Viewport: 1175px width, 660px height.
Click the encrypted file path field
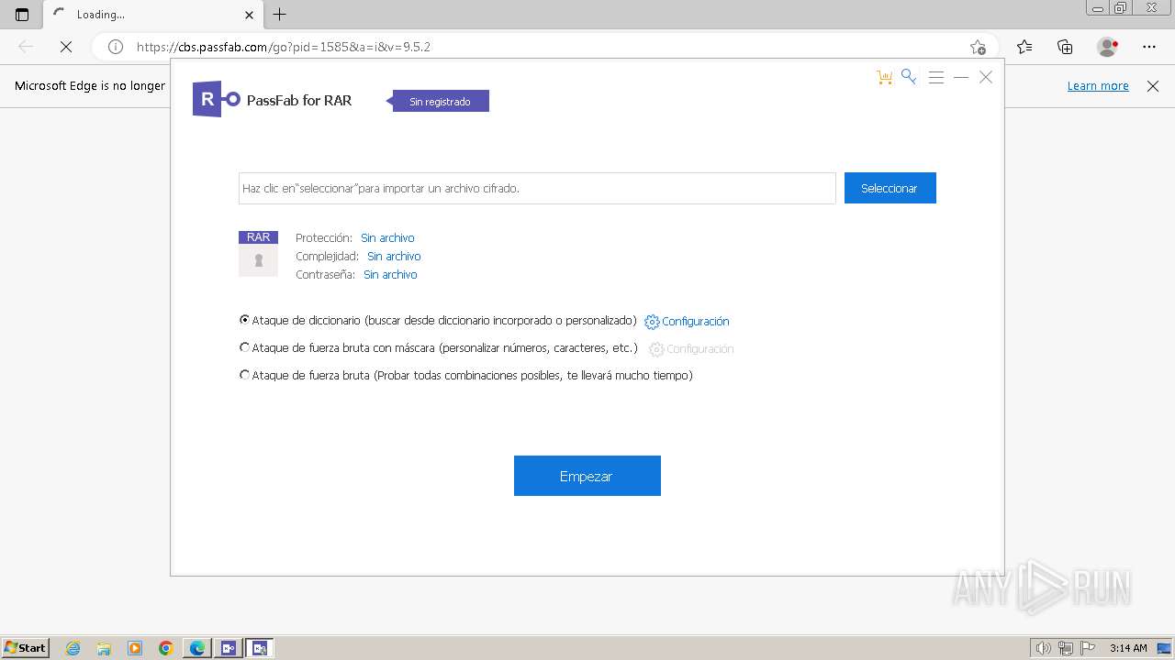click(537, 188)
